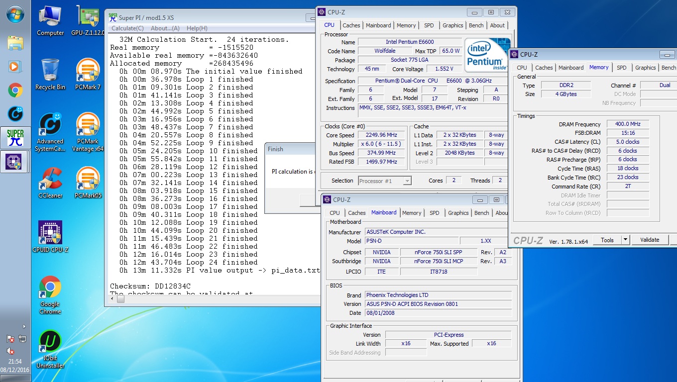Viewport: 677px width, 382px height.
Task: Open the Help(H) menu in Super PI
Action: (x=197, y=28)
